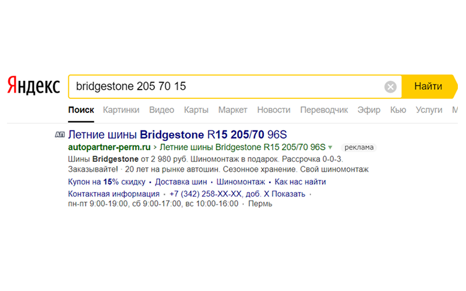Select the Услуги tab
466x291 pixels.
(429, 109)
